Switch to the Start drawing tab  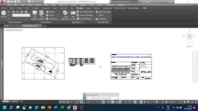point(6,26)
